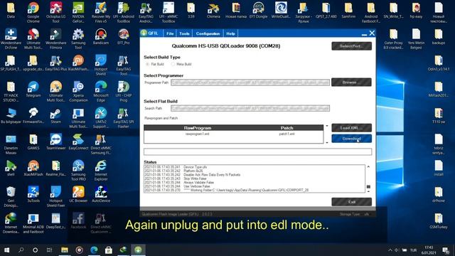This screenshot has width=455, height=256.
Task: Click the SelectPort button
Action: [351, 46]
